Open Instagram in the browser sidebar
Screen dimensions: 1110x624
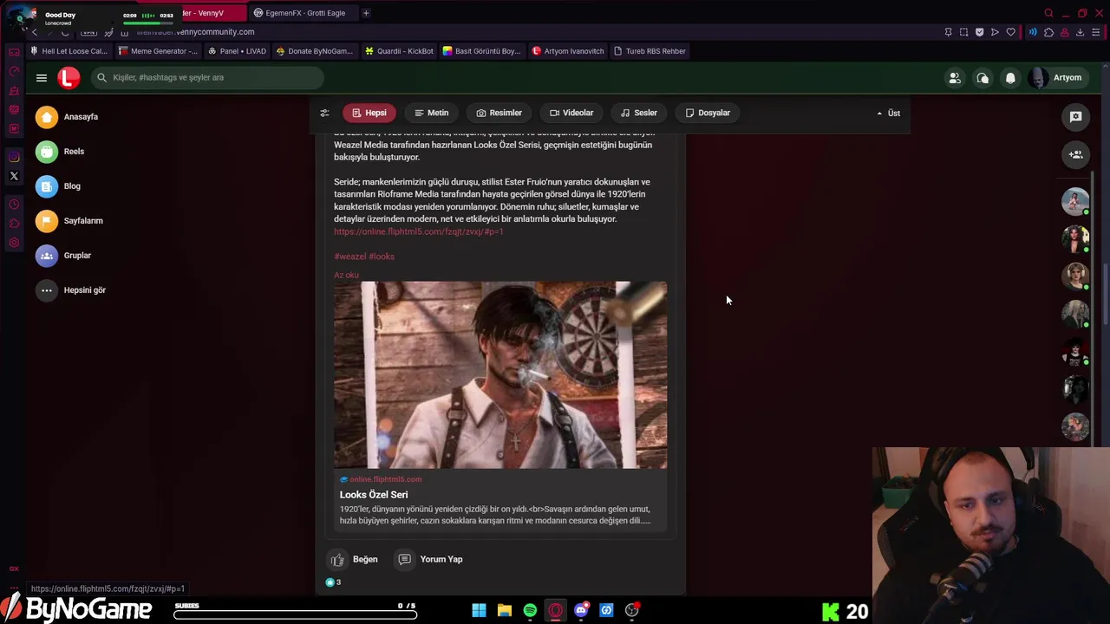pos(14,157)
